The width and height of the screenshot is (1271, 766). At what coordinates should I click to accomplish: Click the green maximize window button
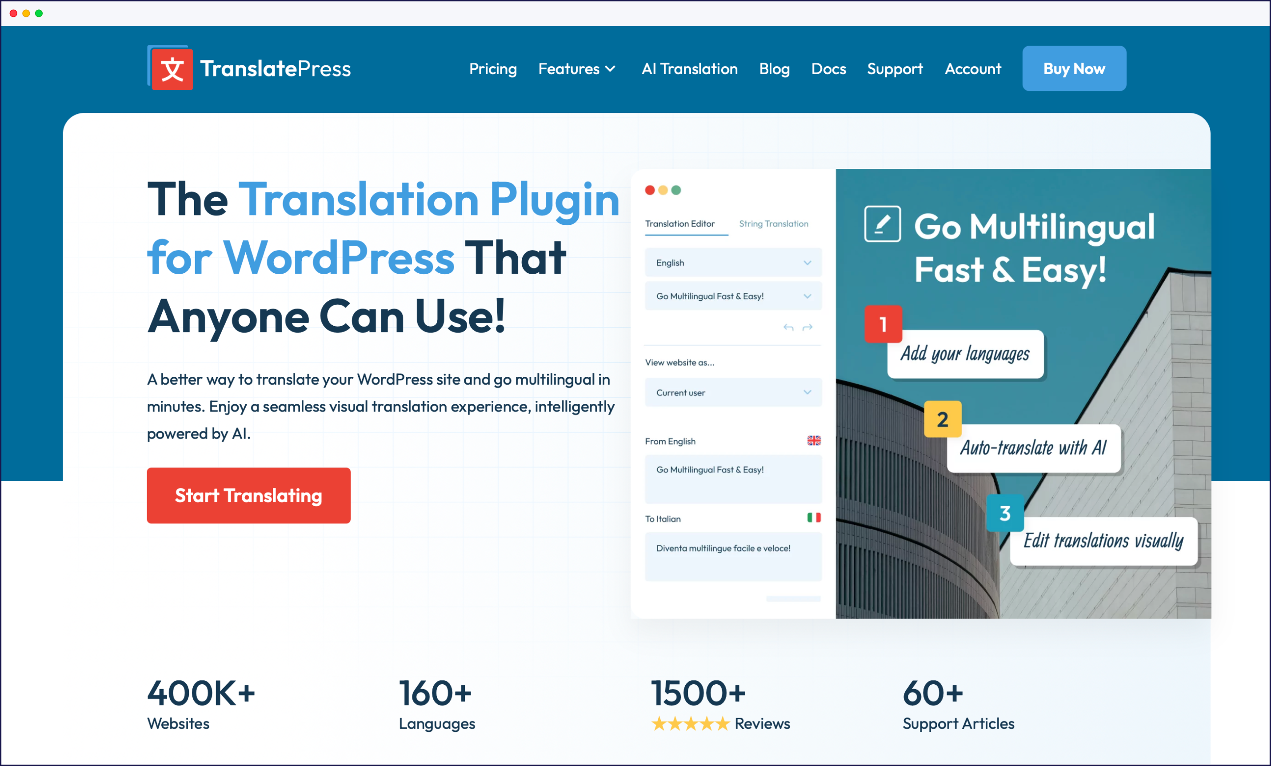click(39, 13)
